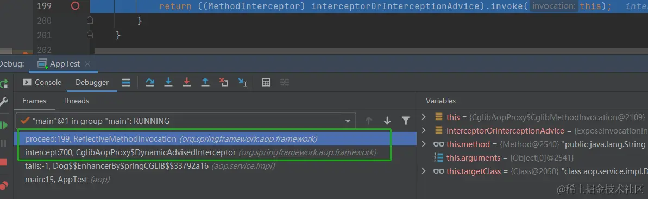Switch to the Frames tab

coord(34,101)
